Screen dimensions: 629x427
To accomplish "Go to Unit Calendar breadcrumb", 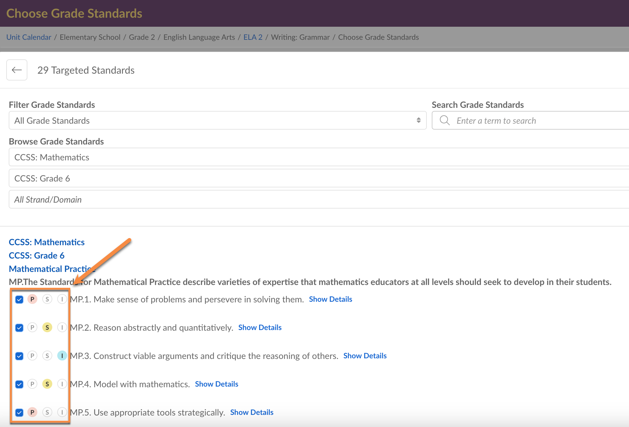I will tap(29, 37).
